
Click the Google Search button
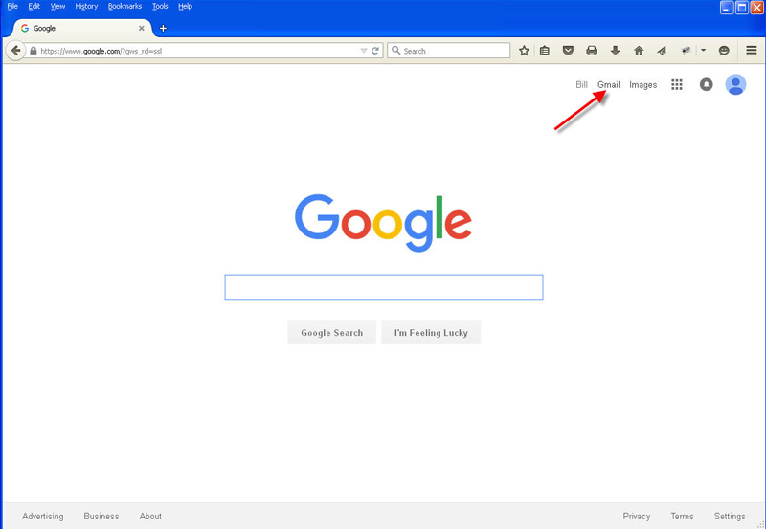(x=331, y=333)
